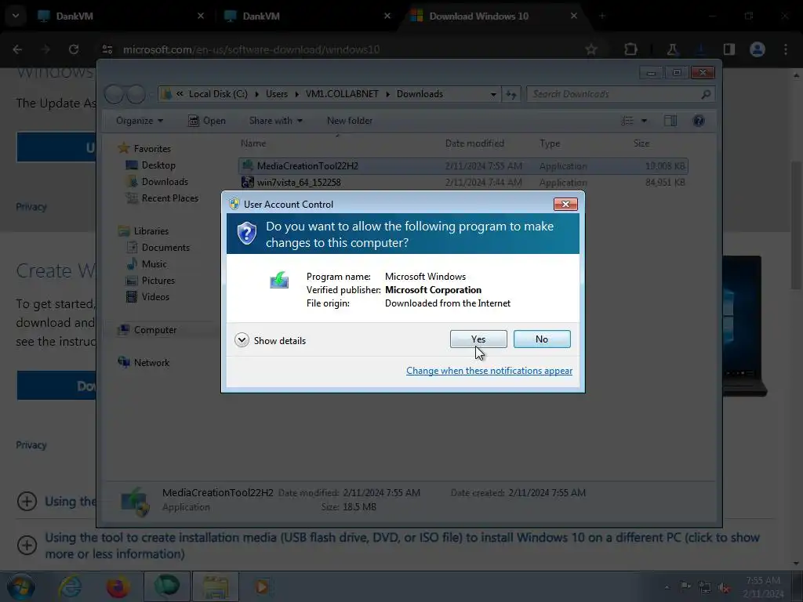Image resolution: width=803 pixels, height=602 pixels.
Task: Select MediaCreationTool22H2 file in Explorer
Action: point(463,166)
